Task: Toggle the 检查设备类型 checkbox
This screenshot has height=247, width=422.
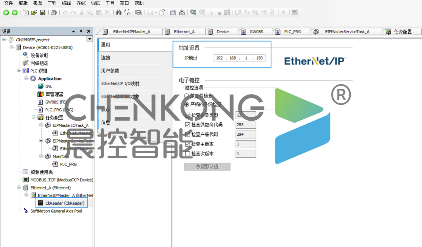Action: point(188,115)
